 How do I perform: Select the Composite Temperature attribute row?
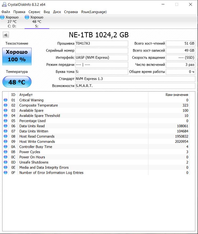coord(96,105)
